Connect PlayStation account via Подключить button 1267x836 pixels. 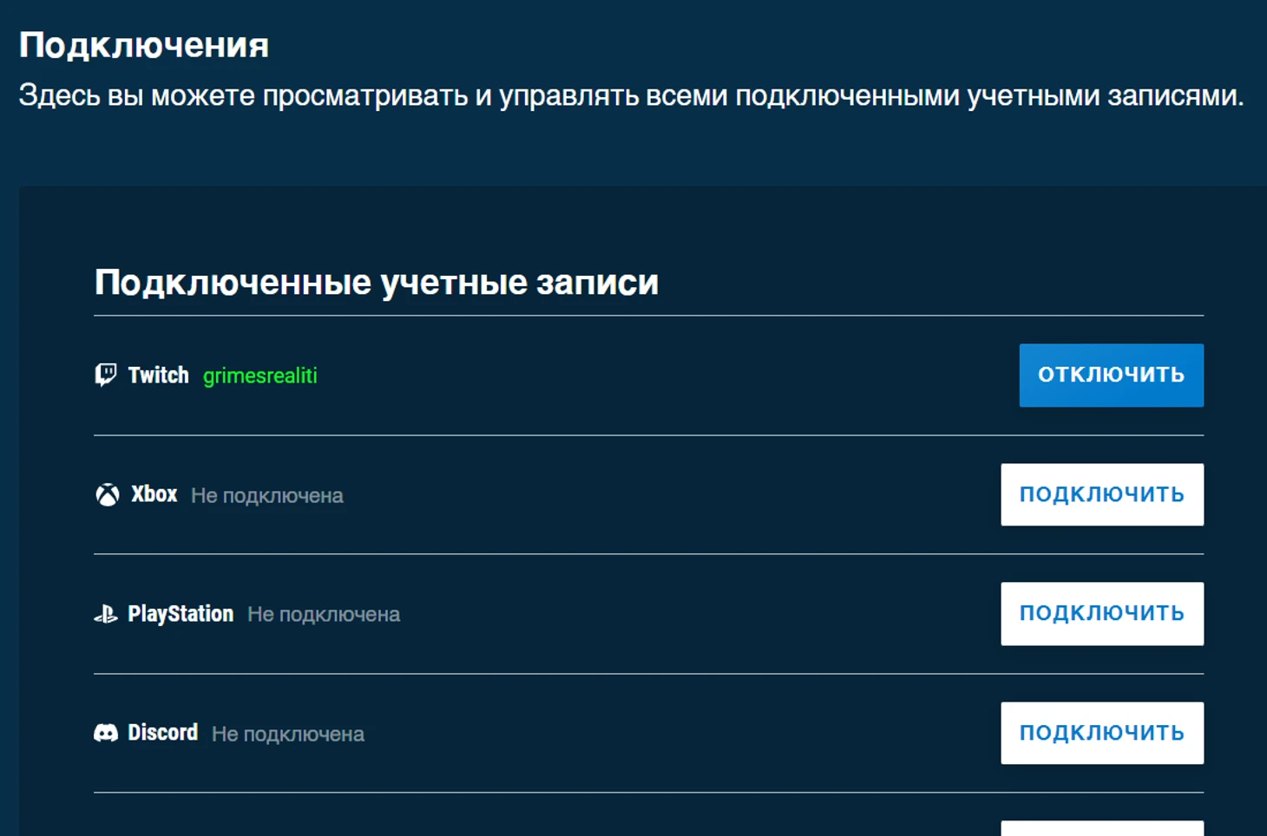[x=1101, y=613]
